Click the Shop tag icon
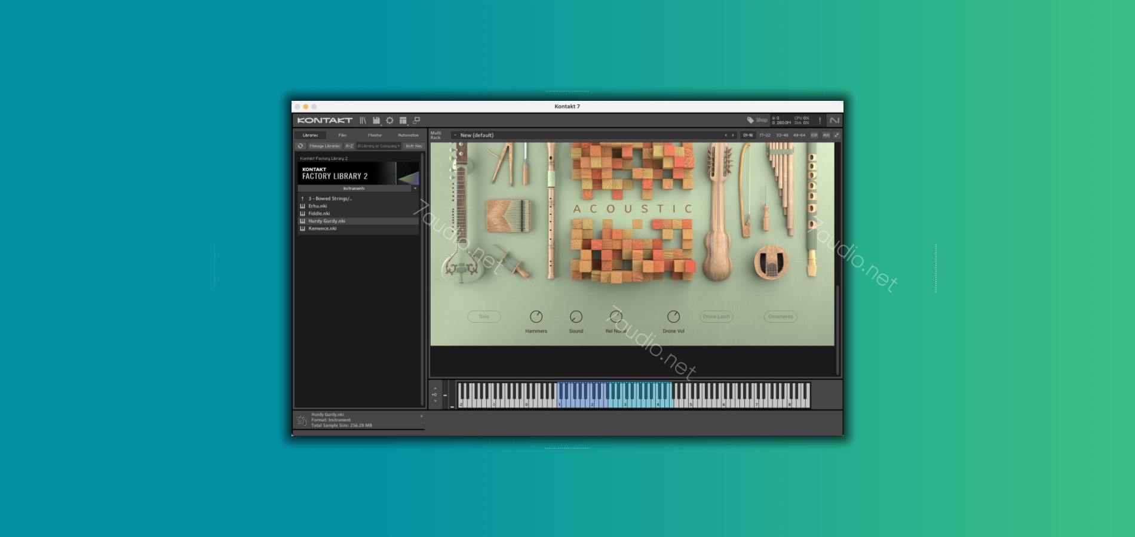This screenshot has height=537, width=1135. click(x=750, y=120)
